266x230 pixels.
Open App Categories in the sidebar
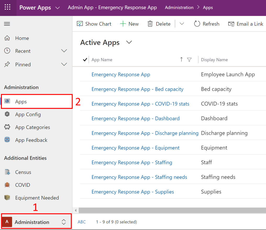click(33, 127)
